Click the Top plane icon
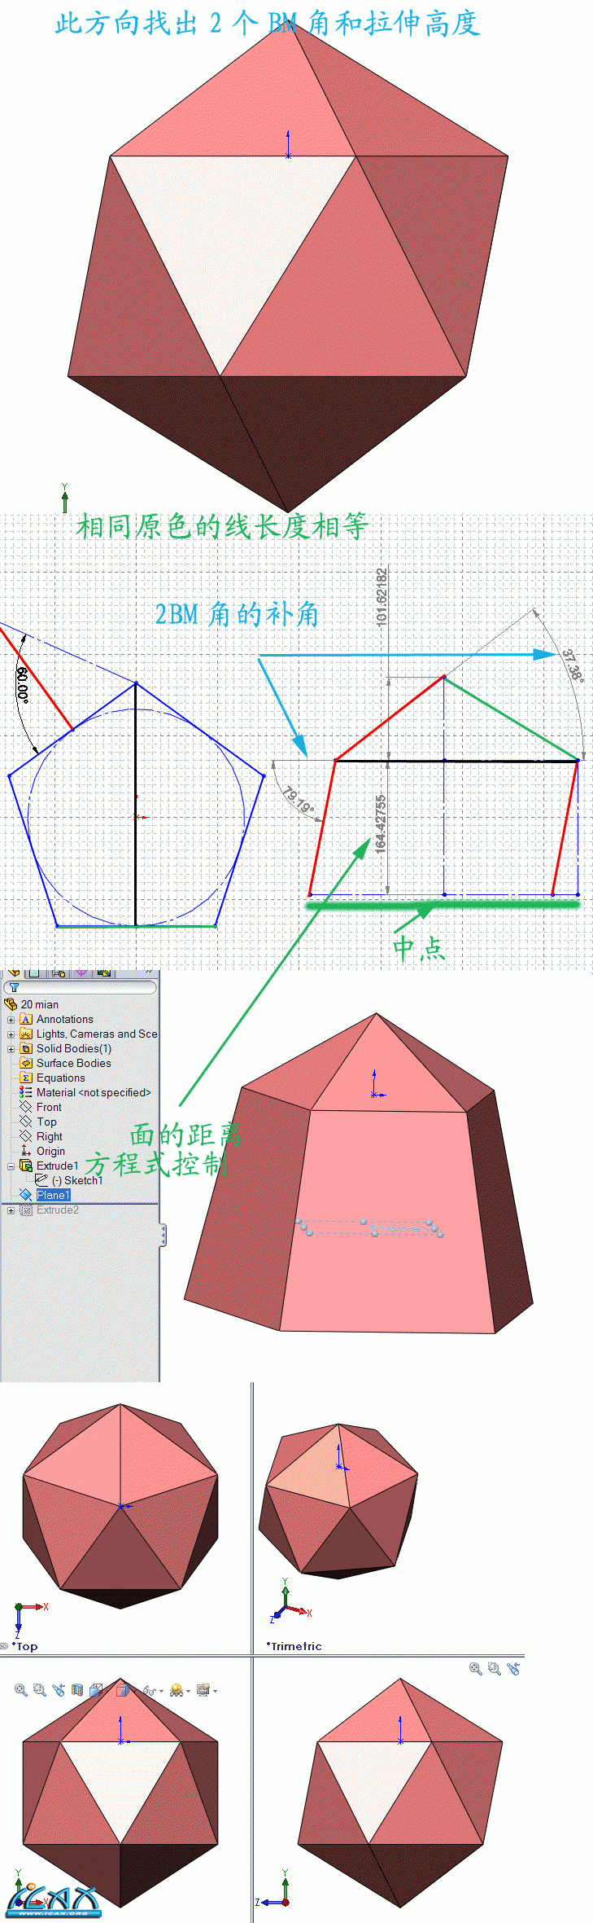This screenshot has height=1923, width=593. (25, 1122)
